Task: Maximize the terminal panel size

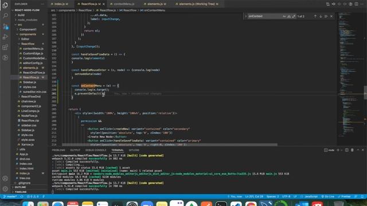Action: tap(358, 150)
